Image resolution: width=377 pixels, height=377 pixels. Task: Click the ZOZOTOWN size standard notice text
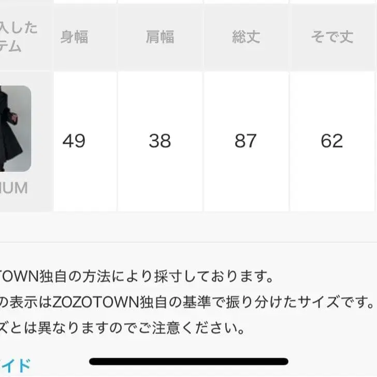(x=186, y=302)
